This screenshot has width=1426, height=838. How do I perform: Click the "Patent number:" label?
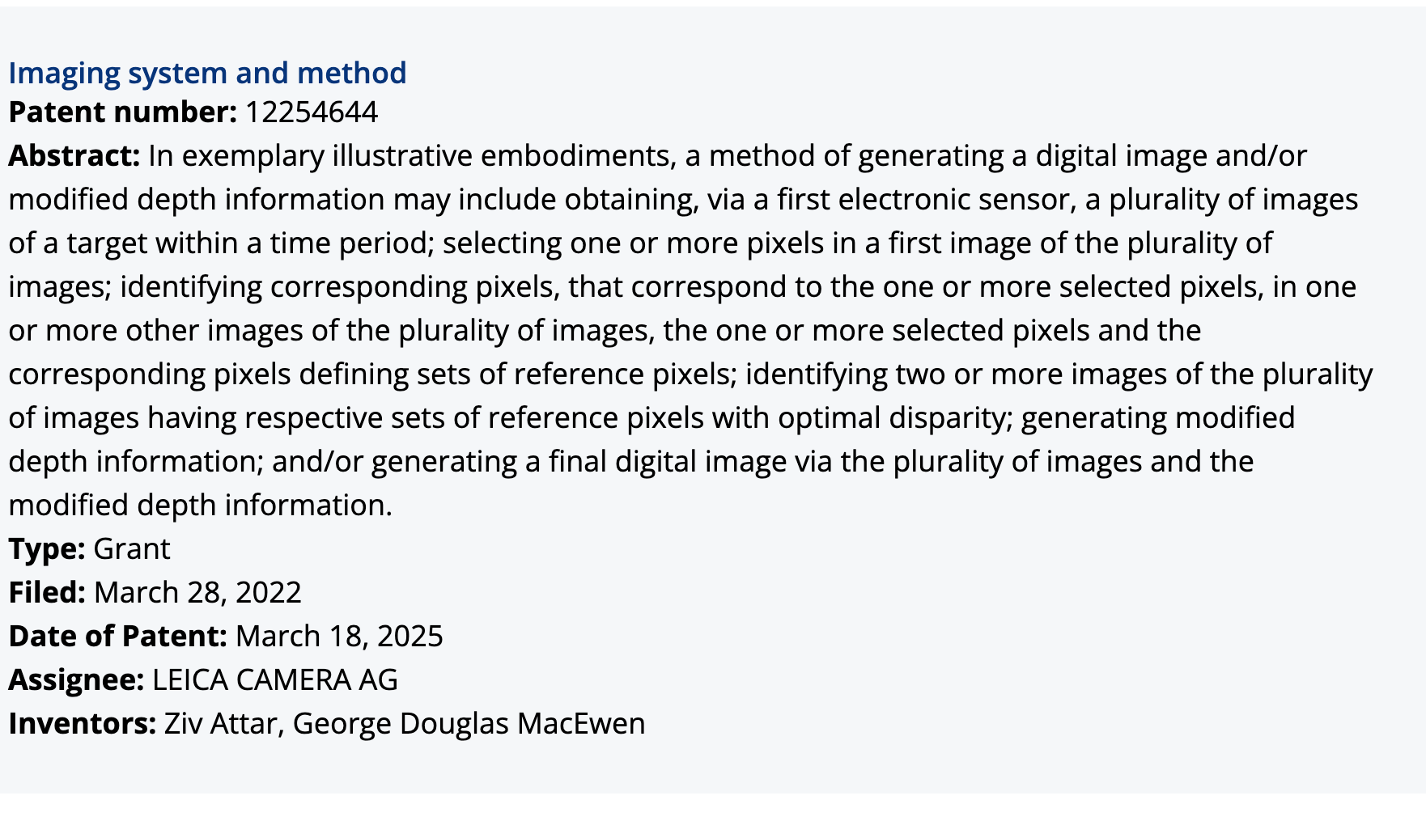[122, 112]
